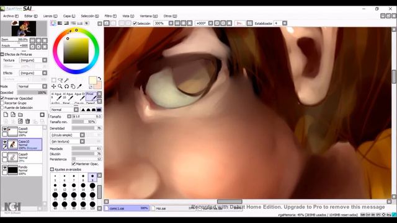Screen dimensions: 397x223
Task: Open the Efecto dropdown
Action: click(x=45, y=73)
